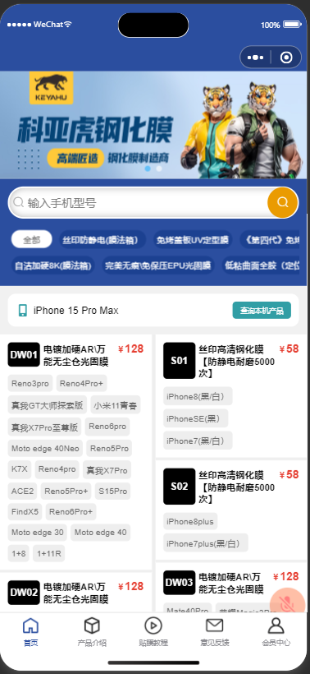Select 完美无痕\免保压EPU光固膜 category filter

point(158,265)
